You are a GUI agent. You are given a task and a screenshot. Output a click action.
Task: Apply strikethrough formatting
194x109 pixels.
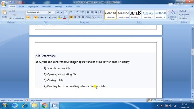tap(42, 18)
